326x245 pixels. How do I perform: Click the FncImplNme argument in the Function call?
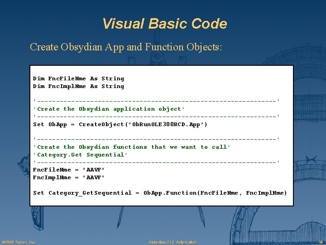click(x=264, y=193)
